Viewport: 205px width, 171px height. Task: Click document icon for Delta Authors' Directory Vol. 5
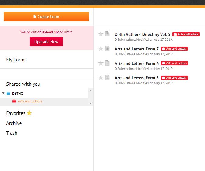(107, 34)
